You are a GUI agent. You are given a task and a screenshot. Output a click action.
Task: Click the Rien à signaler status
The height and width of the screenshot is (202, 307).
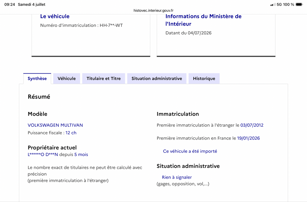tap(177, 177)
